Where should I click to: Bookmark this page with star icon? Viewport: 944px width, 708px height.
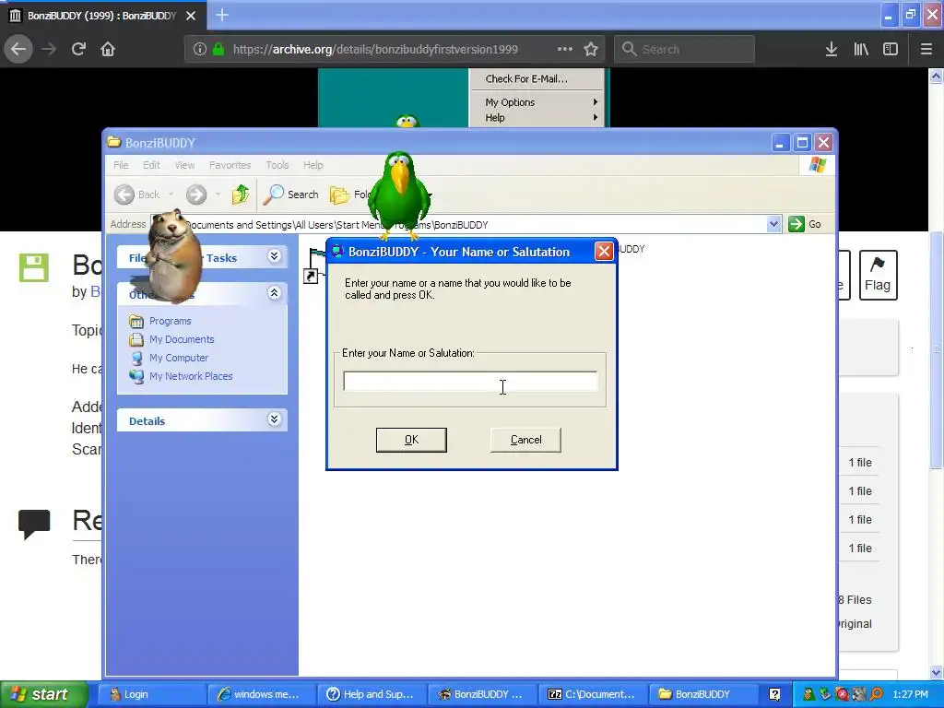pos(591,49)
